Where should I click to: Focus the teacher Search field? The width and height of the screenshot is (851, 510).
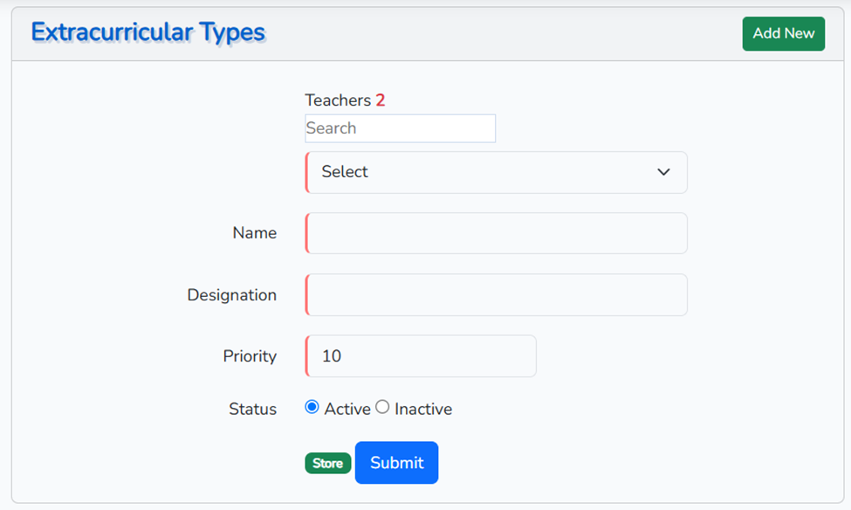tap(400, 128)
